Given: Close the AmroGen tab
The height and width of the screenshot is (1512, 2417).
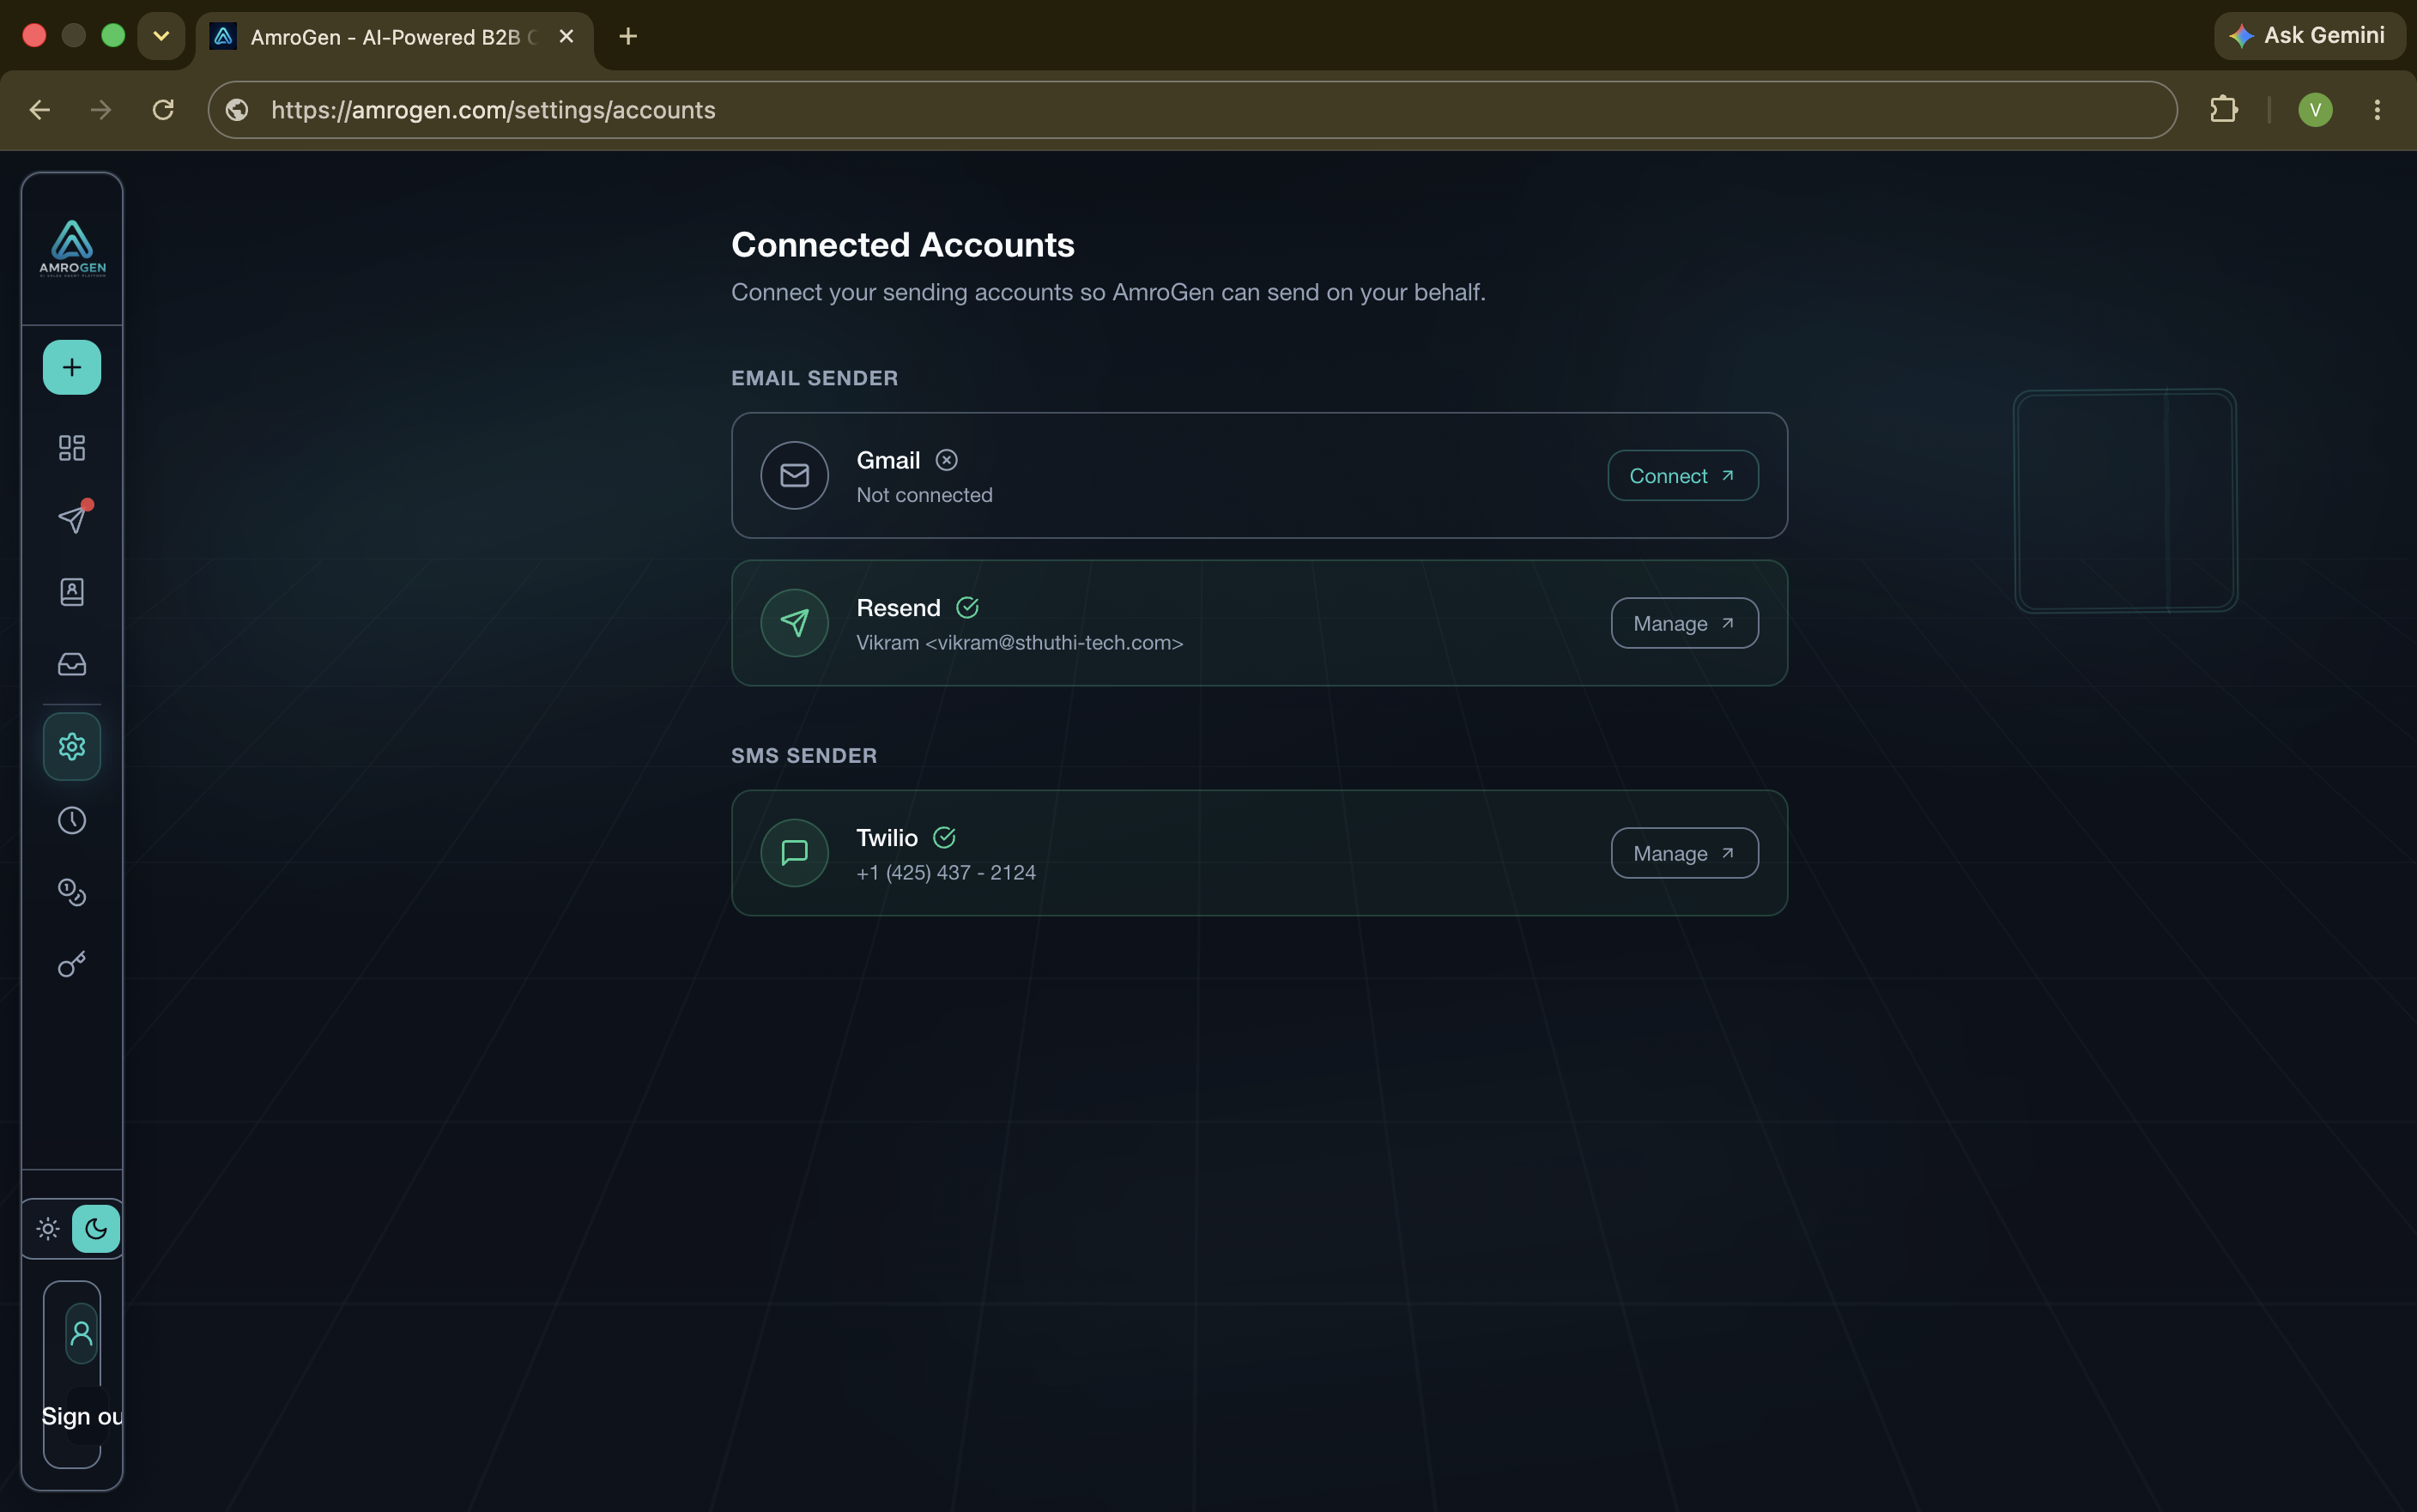Looking at the screenshot, I should [x=566, y=36].
